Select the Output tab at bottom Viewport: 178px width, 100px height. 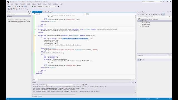(x=40, y=96)
